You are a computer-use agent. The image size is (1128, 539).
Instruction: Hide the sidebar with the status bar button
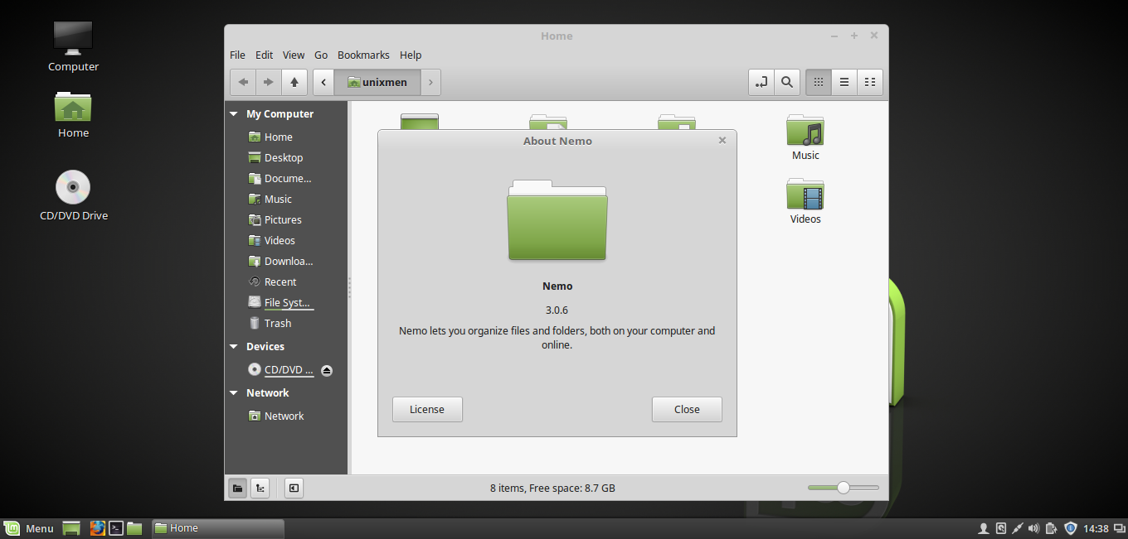coord(294,488)
